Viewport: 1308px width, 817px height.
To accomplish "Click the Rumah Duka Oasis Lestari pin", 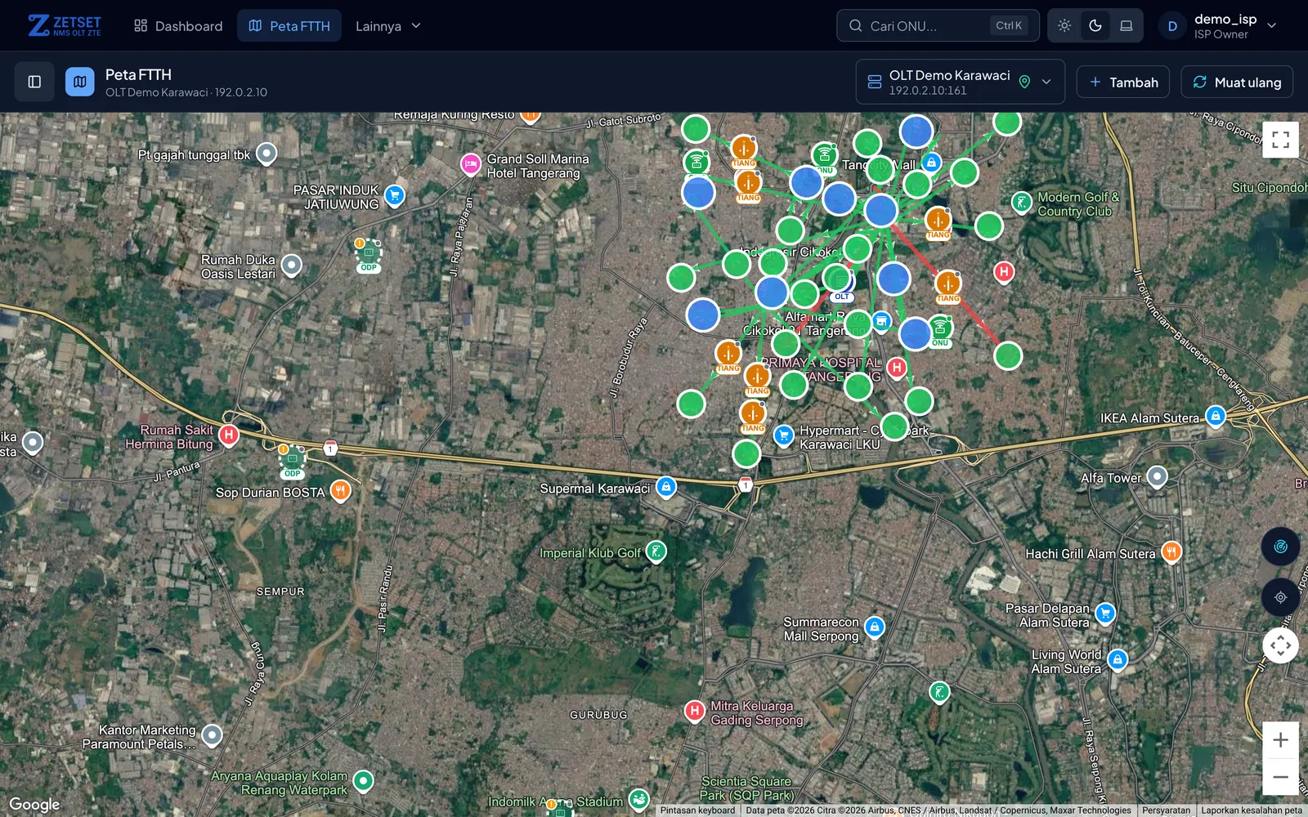I will (x=292, y=266).
